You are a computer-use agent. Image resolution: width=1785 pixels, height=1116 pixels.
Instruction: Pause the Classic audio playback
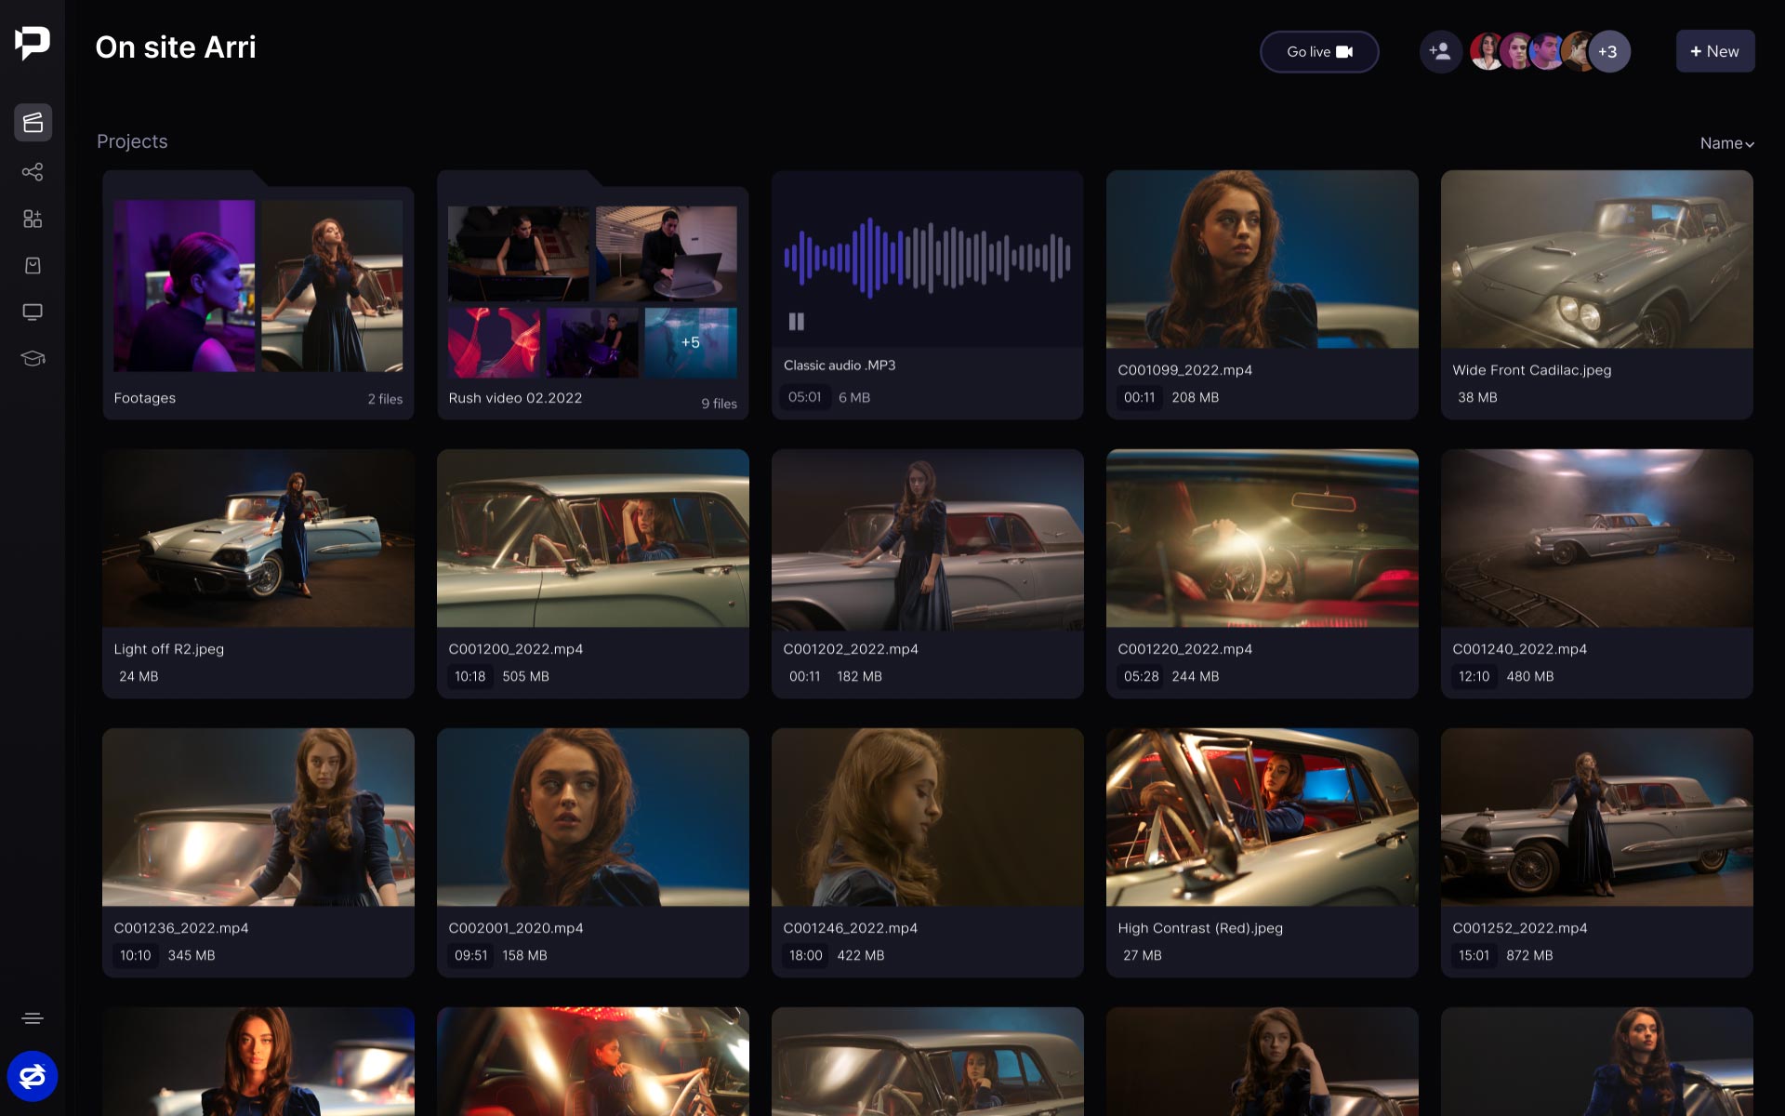(797, 322)
